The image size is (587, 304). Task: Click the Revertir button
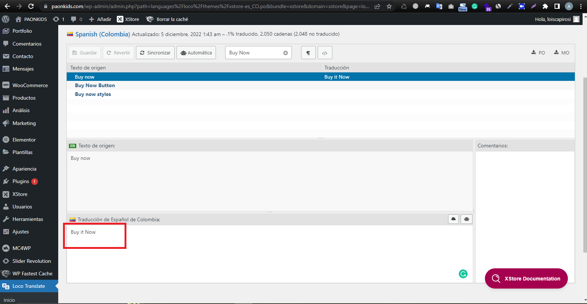coord(118,53)
